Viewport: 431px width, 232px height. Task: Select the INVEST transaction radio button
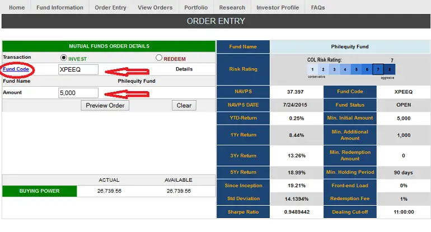(x=63, y=58)
